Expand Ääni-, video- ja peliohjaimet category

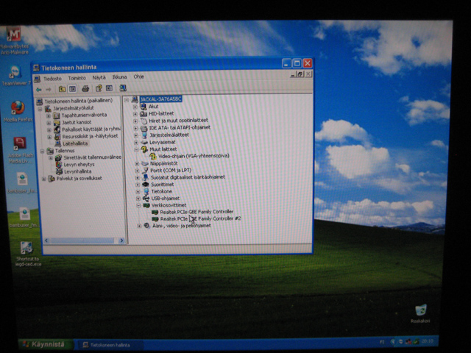[x=139, y=226]
